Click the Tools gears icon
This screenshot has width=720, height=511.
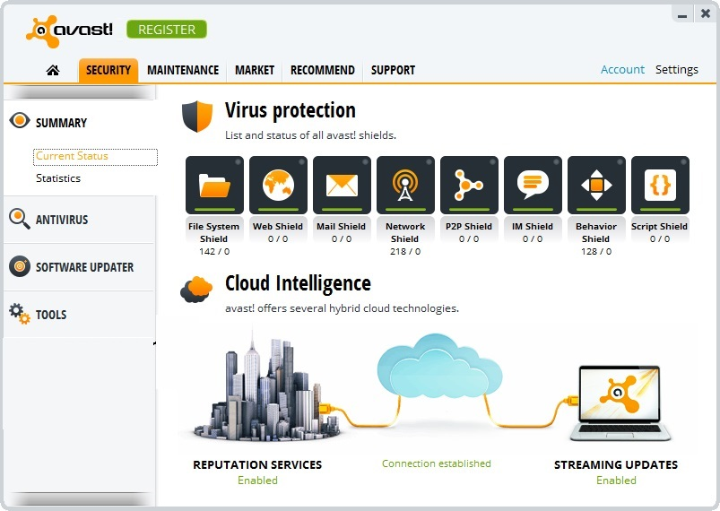pos(20,314)
